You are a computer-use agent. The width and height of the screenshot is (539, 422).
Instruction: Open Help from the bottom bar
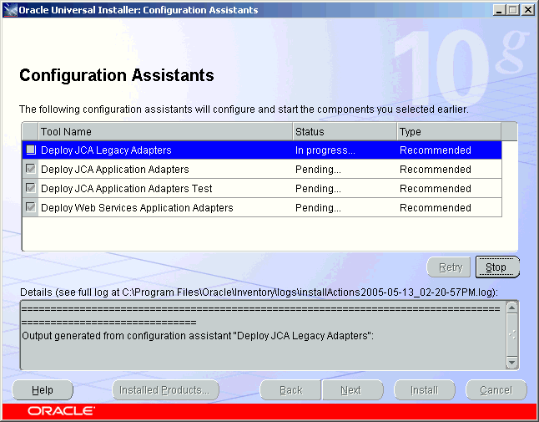43,390
